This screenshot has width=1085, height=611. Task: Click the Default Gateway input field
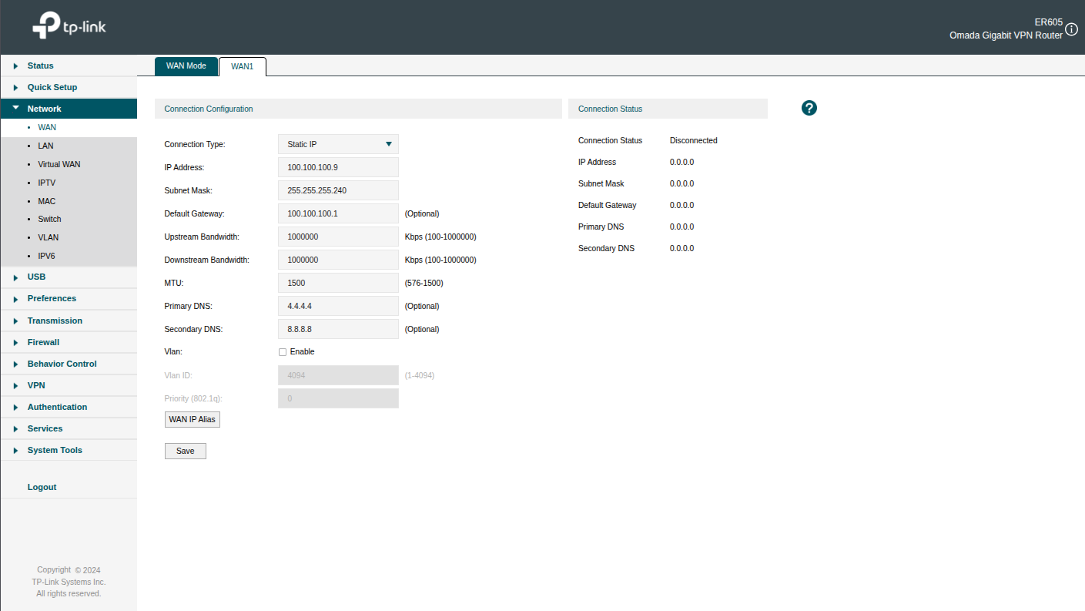(x=338, y=213)
